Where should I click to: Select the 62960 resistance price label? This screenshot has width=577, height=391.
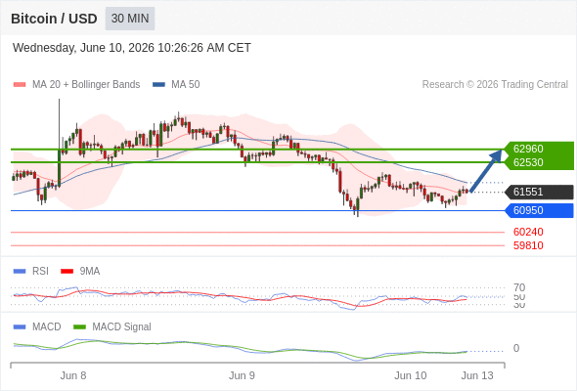click(528, 149)
